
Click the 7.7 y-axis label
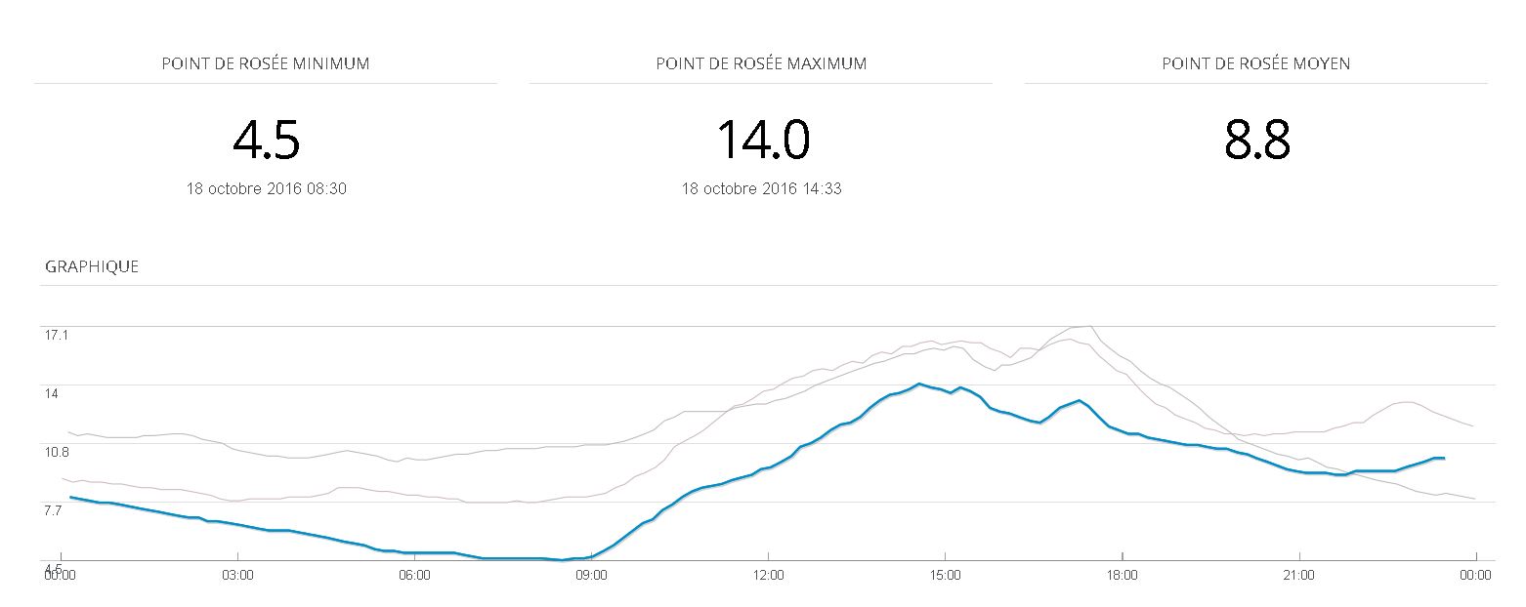(x=54, y=510)
